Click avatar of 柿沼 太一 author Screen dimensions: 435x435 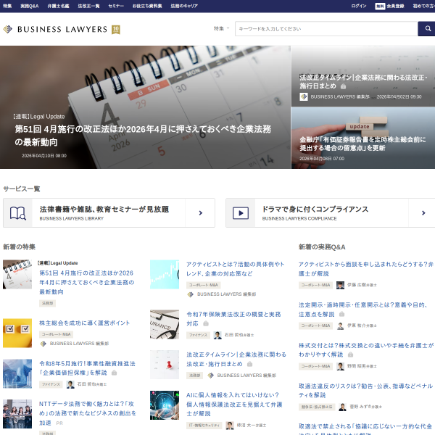pos(230,426)
